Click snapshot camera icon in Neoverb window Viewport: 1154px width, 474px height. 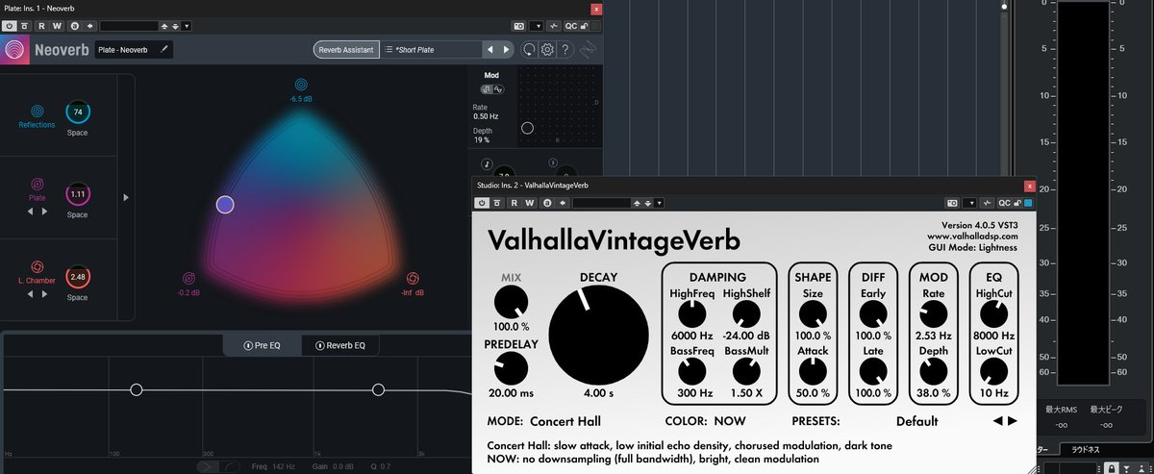point(521,25)
